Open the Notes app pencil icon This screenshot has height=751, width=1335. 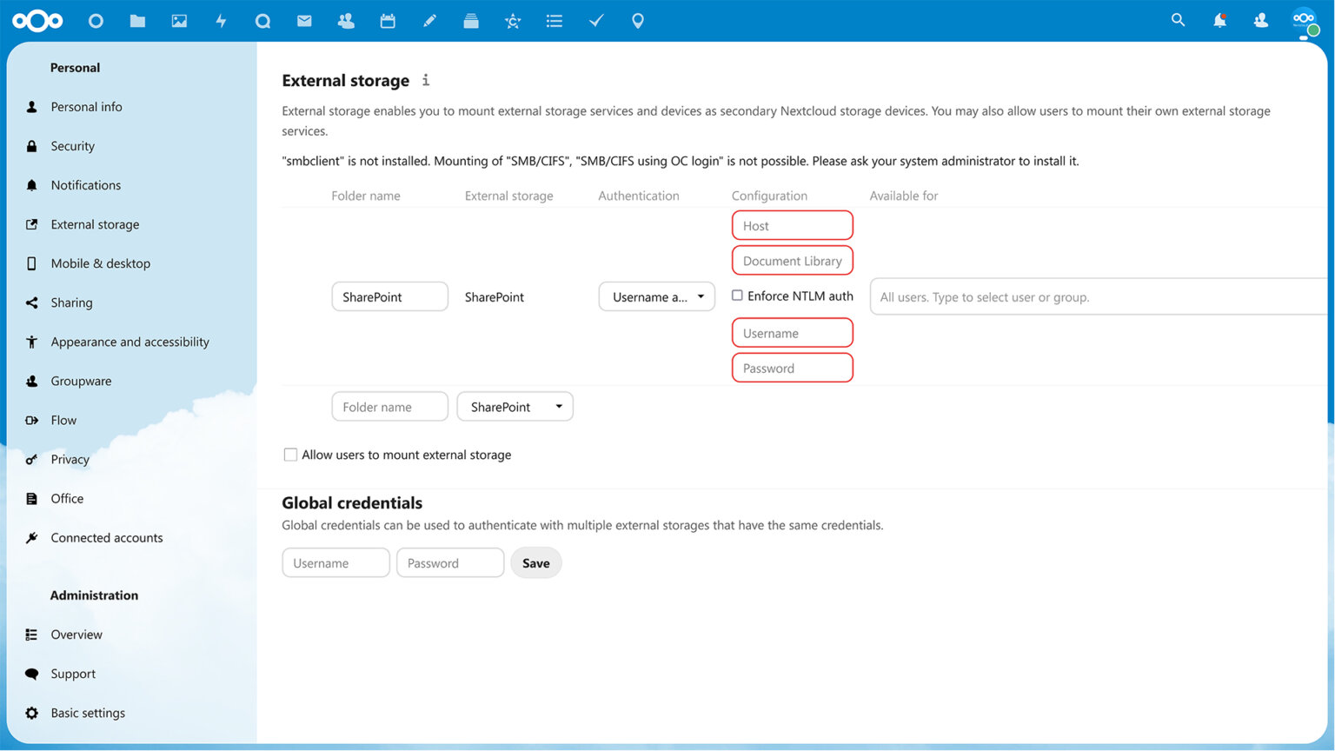(429, 20)
